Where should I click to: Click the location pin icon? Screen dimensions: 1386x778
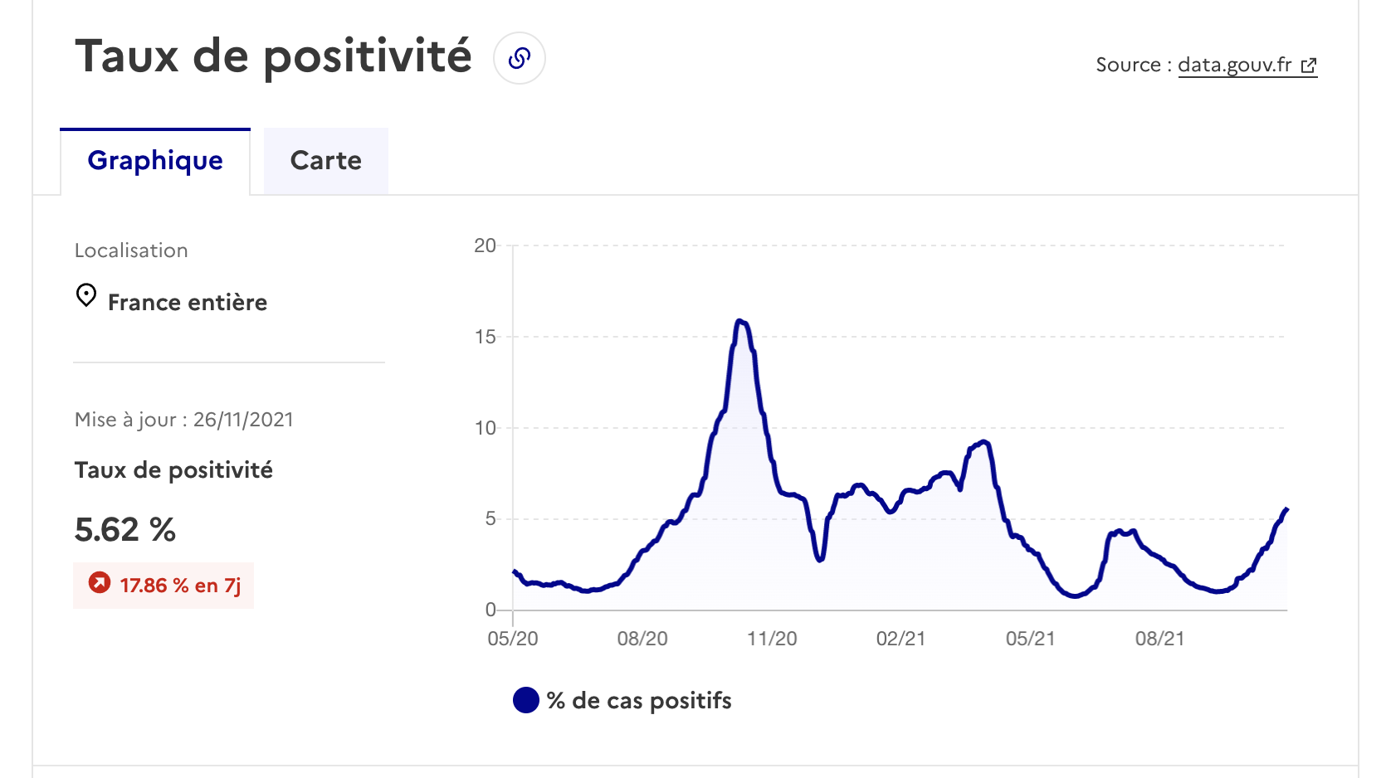pos(86,295)
